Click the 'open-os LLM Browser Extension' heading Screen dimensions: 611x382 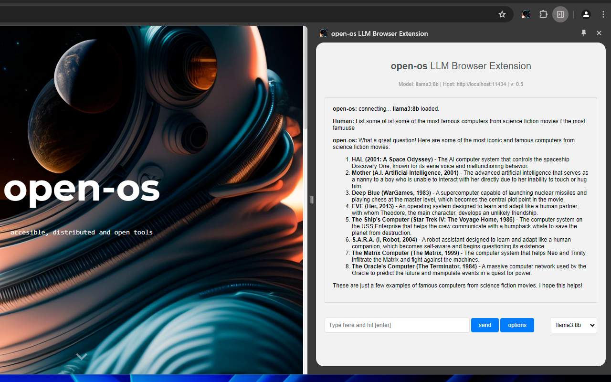(x=461, y=66)
